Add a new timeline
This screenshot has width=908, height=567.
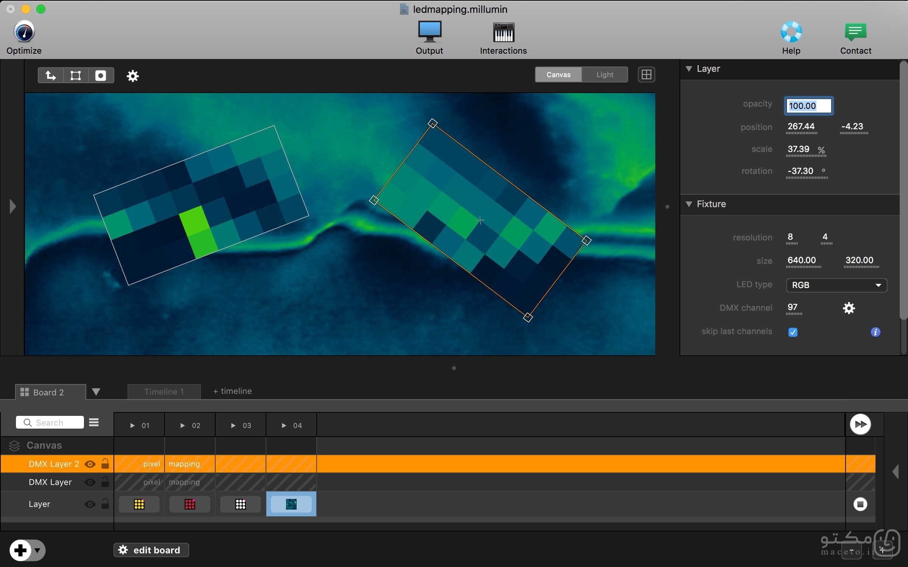232,391
